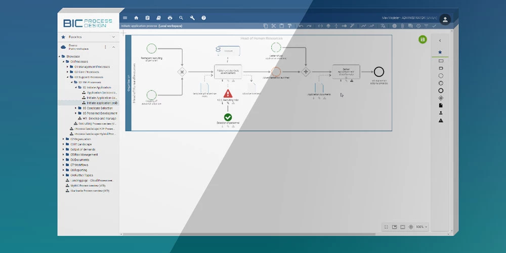Open the zoom level 100% dropdown

point(421,227)
